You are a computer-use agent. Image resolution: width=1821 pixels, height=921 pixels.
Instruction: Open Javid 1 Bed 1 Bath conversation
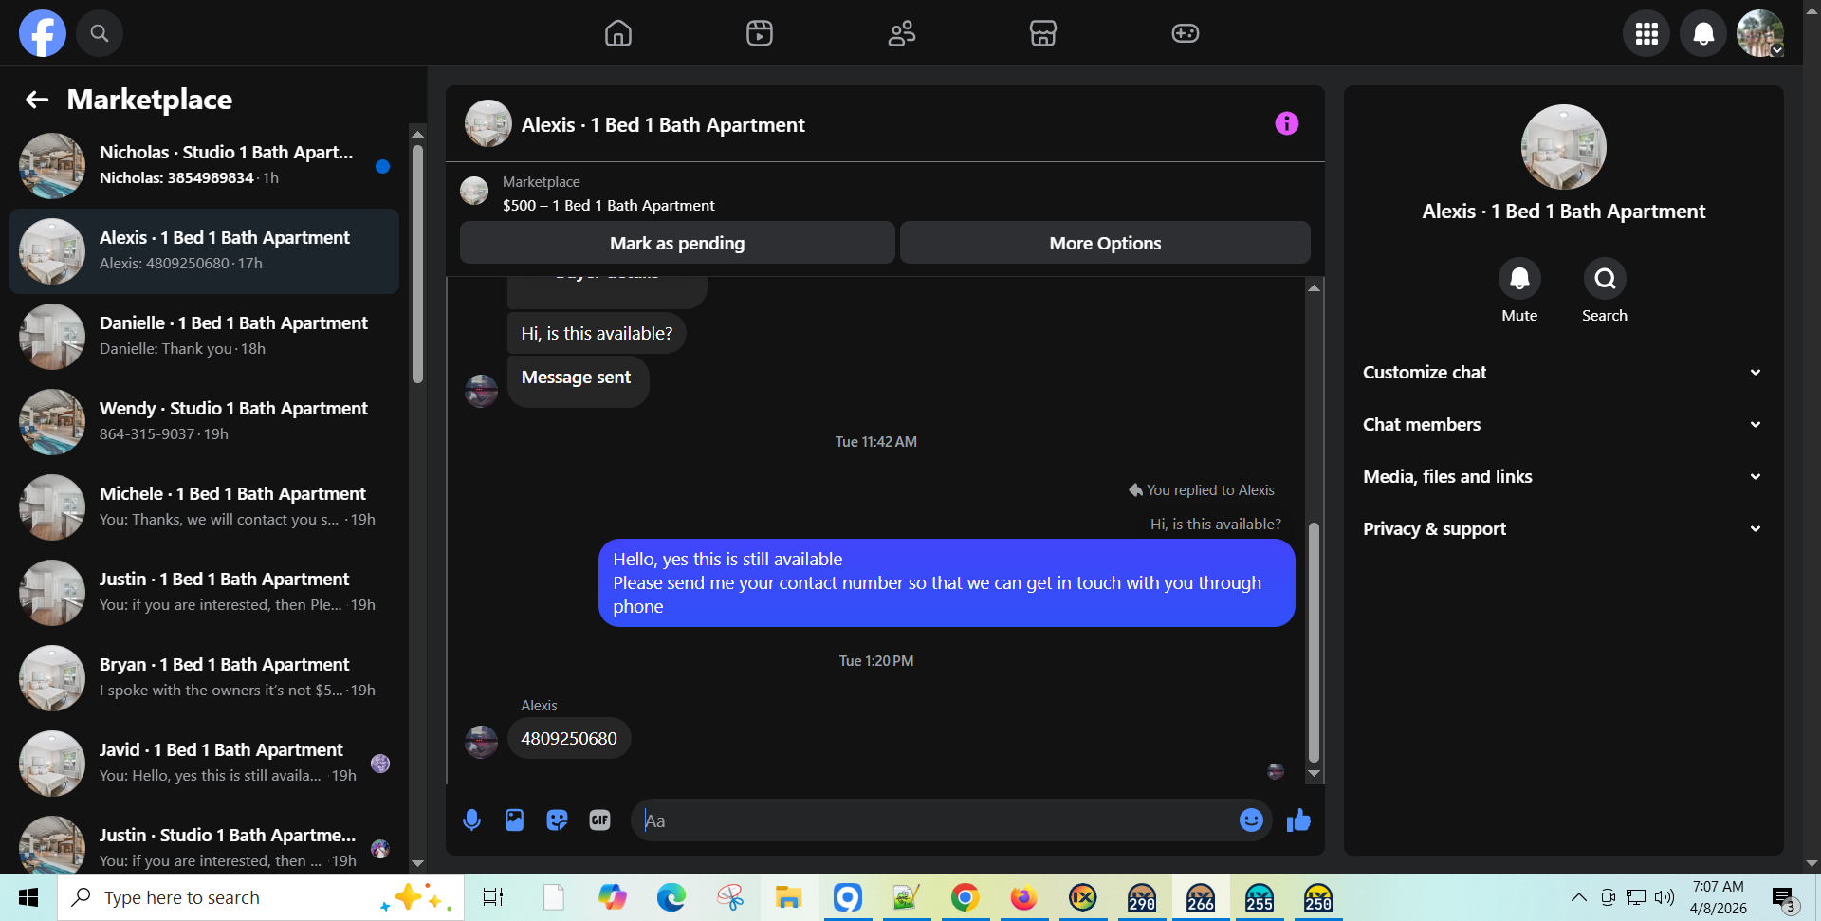204,764
